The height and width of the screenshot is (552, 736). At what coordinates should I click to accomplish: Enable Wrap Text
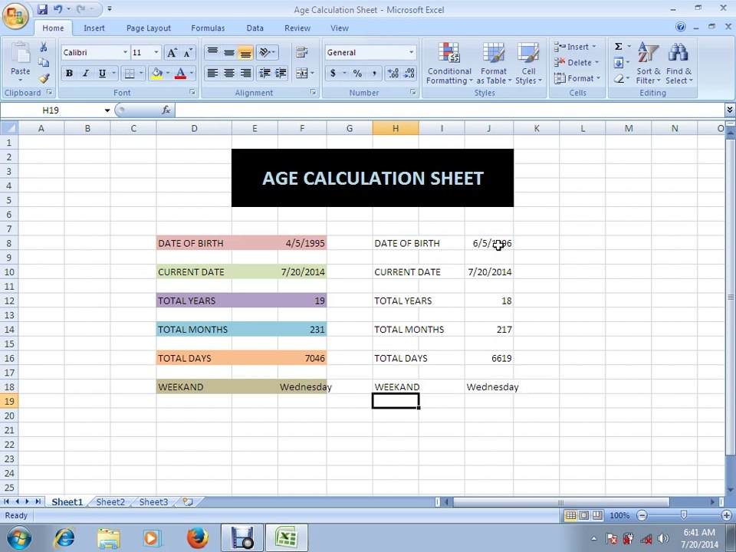[x=301, y=52]
